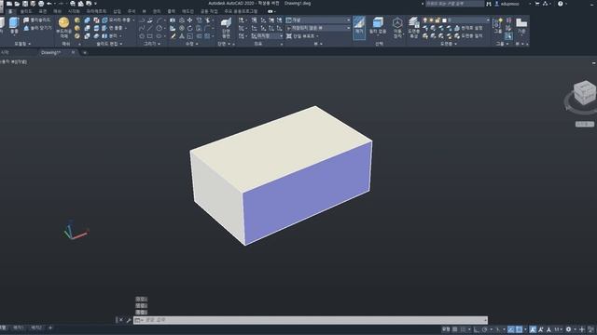Viewport: 597px width, 335px height.
Task: Open the 시각화 ribbon tab
Action: [74, 11]
